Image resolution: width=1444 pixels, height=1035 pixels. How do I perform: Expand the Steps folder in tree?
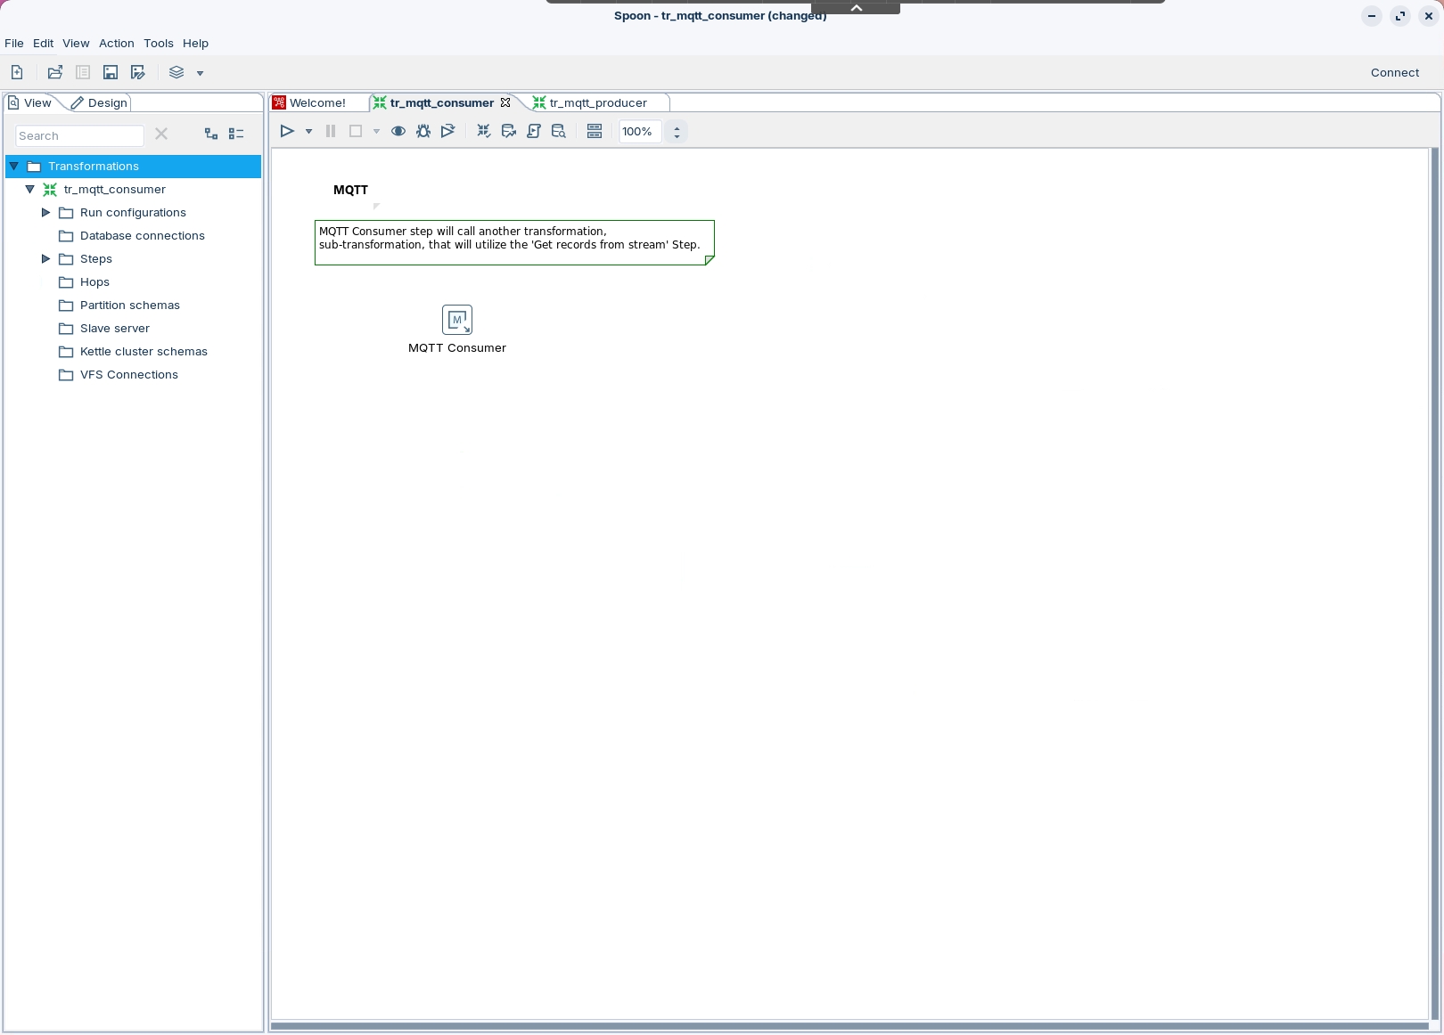point(45,259)
